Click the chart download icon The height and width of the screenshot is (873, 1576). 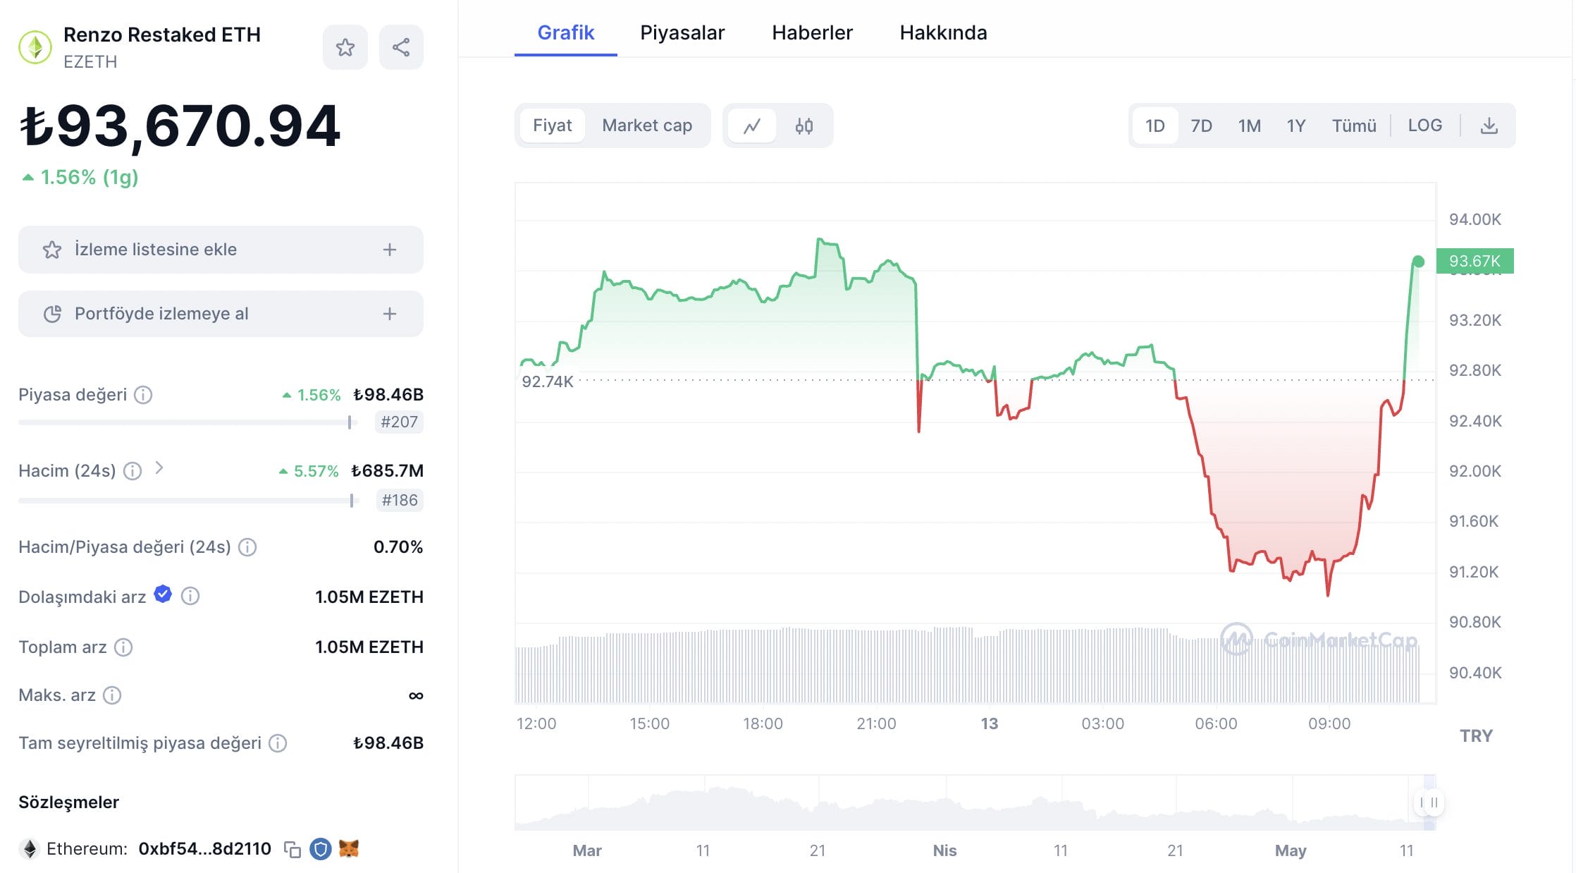[x=1489, y=125]
